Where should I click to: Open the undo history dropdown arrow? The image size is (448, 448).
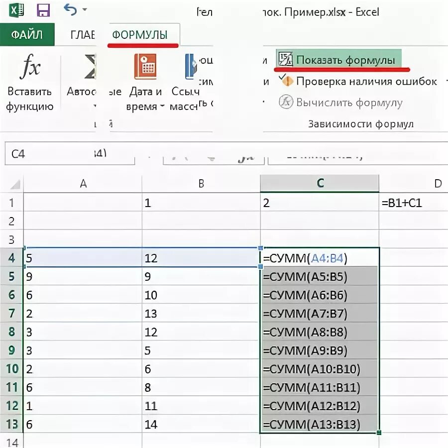point(85,10)
